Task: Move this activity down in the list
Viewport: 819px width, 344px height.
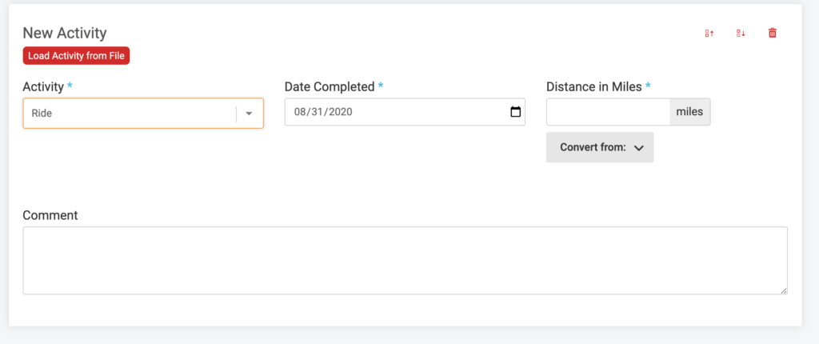Action: 741,33
